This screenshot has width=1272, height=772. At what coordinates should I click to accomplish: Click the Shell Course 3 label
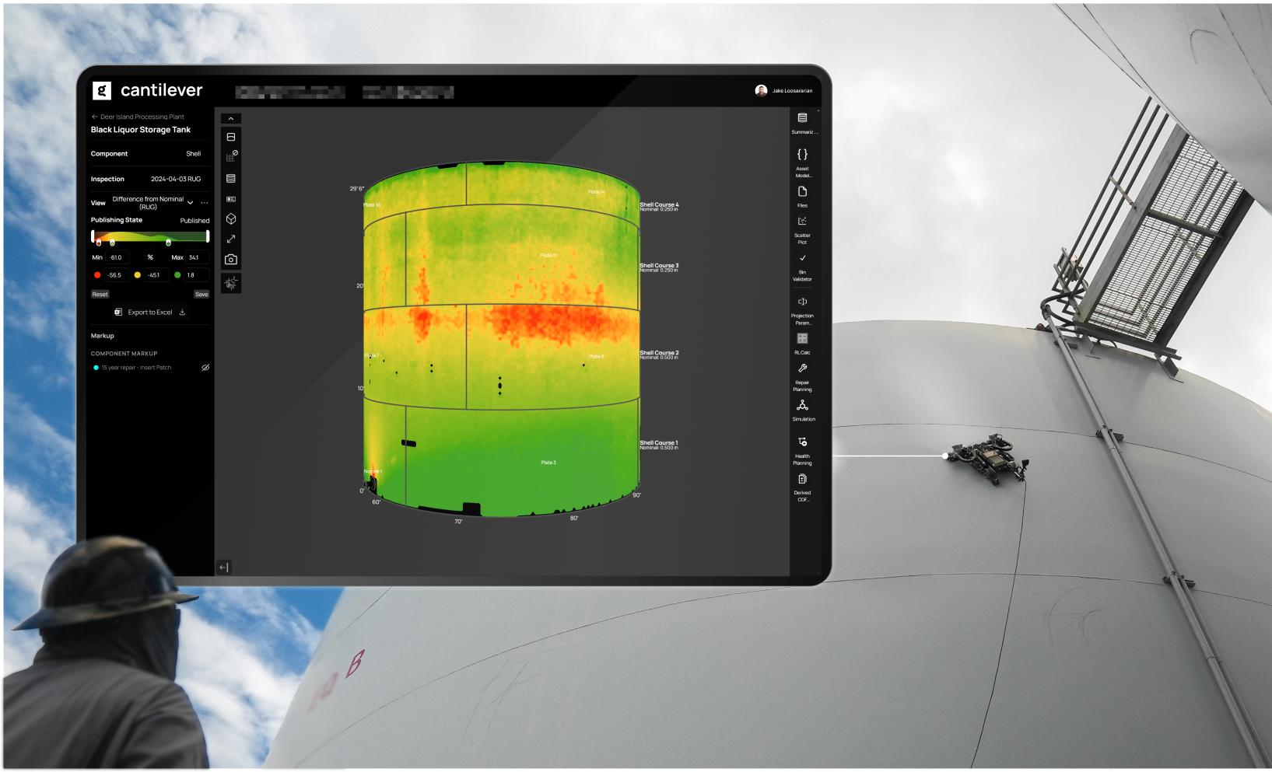pyautogui.click(x=659, y=266)
